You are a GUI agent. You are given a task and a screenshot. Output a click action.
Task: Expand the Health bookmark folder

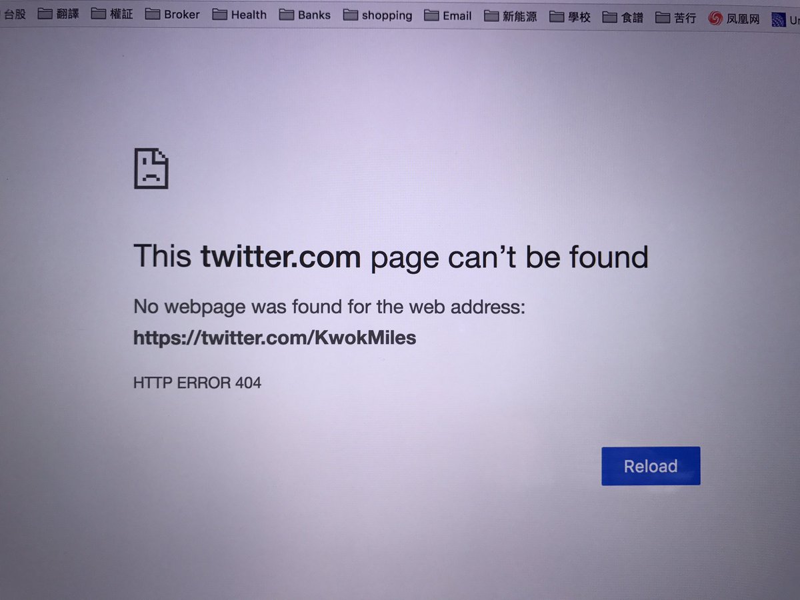tap(239, 15)
